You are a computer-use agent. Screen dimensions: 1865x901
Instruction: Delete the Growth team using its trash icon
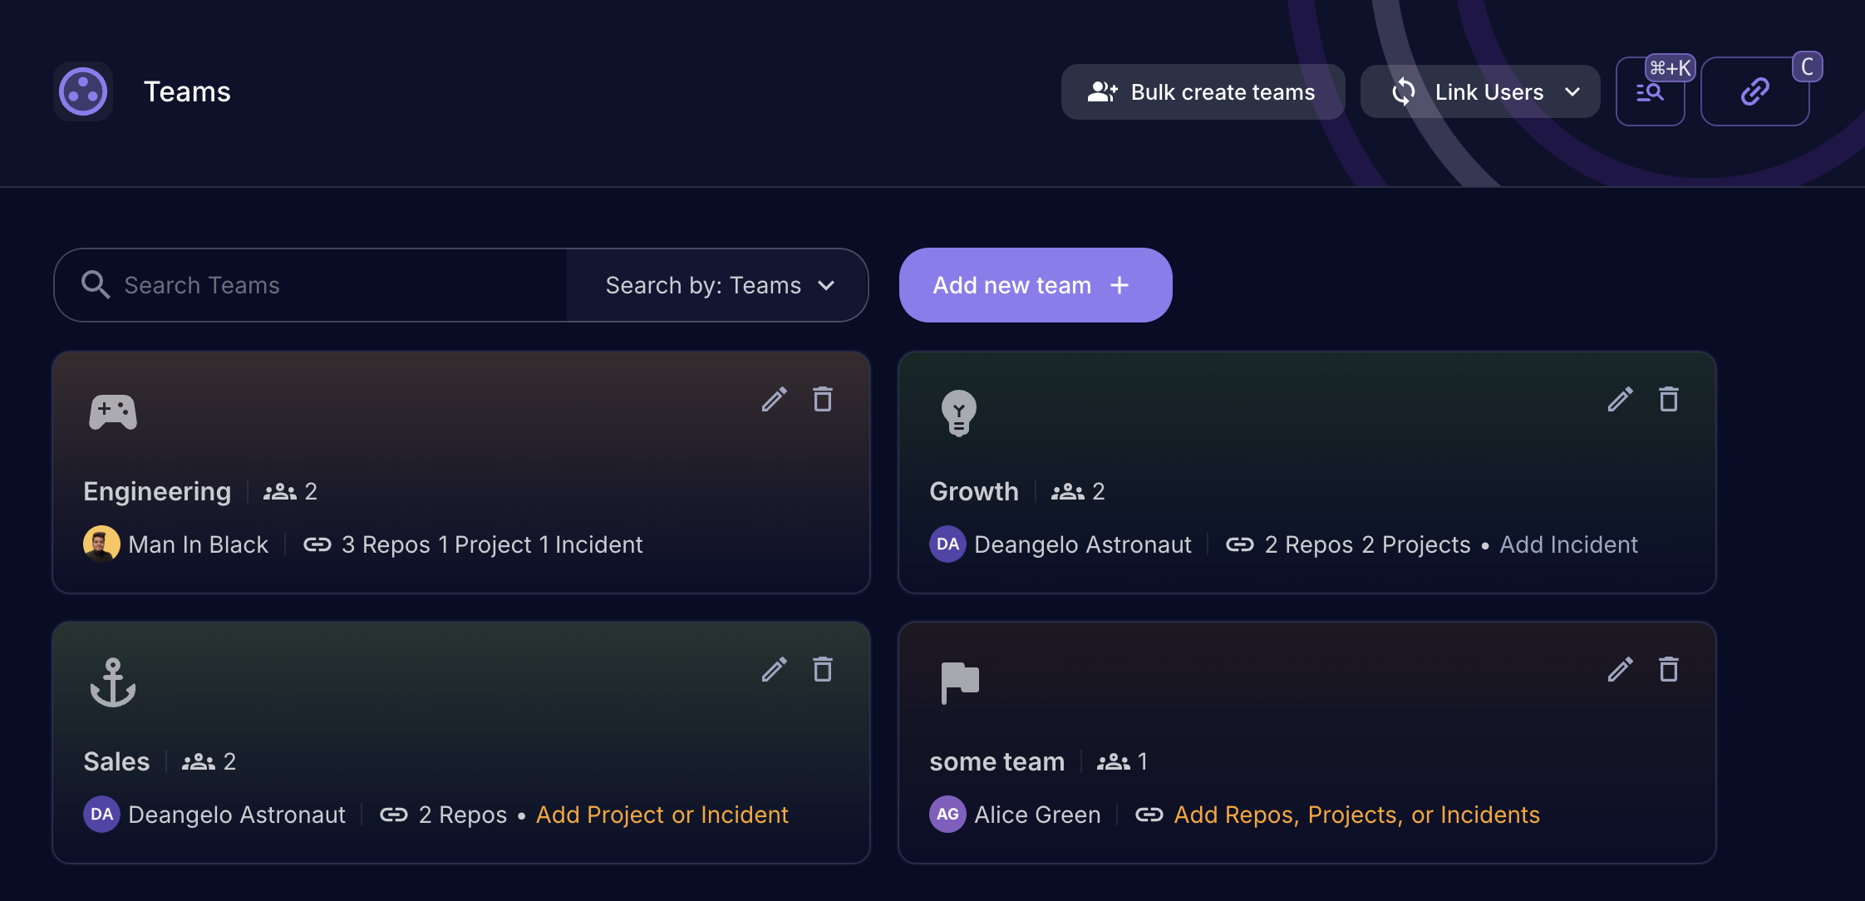click(x=1669, y=400)
